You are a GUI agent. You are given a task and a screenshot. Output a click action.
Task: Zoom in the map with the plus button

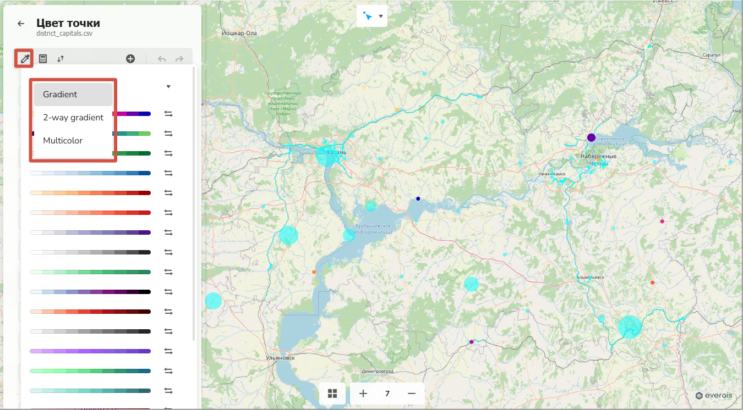click(363, 394)
